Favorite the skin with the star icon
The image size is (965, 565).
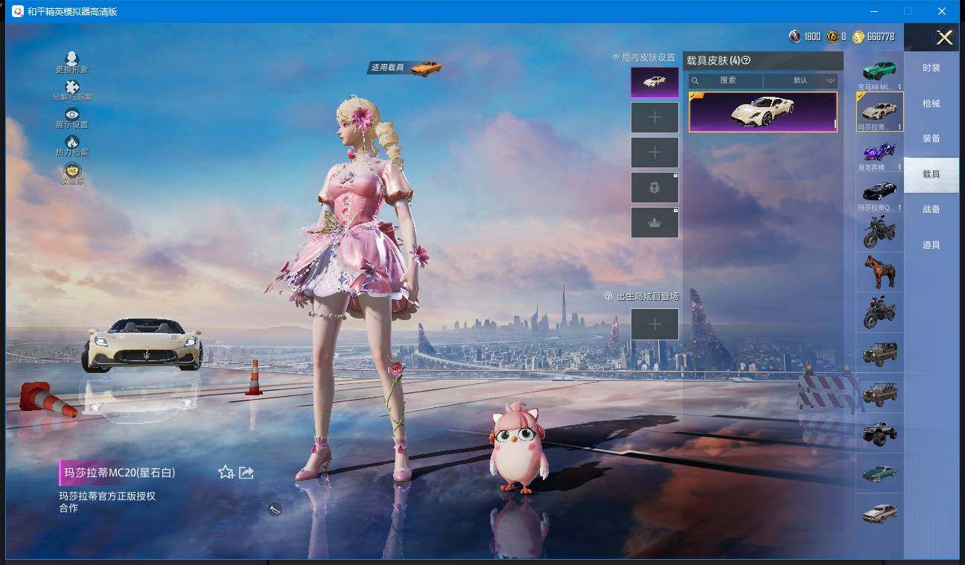tap(226, 472)
